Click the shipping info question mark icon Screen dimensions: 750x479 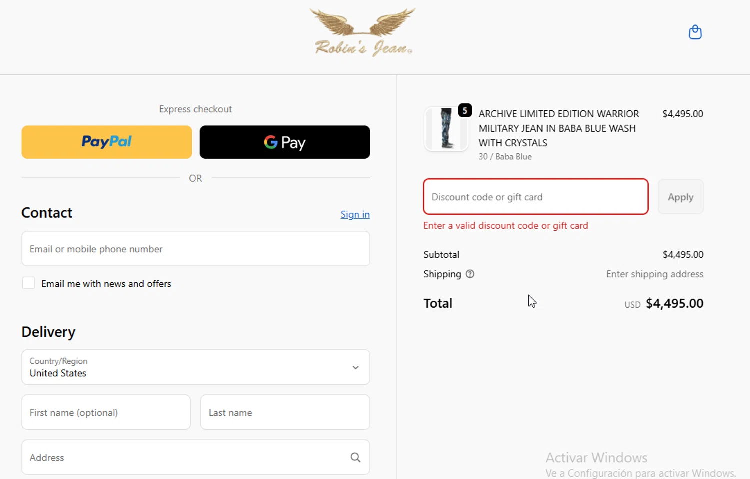(470, 274)
